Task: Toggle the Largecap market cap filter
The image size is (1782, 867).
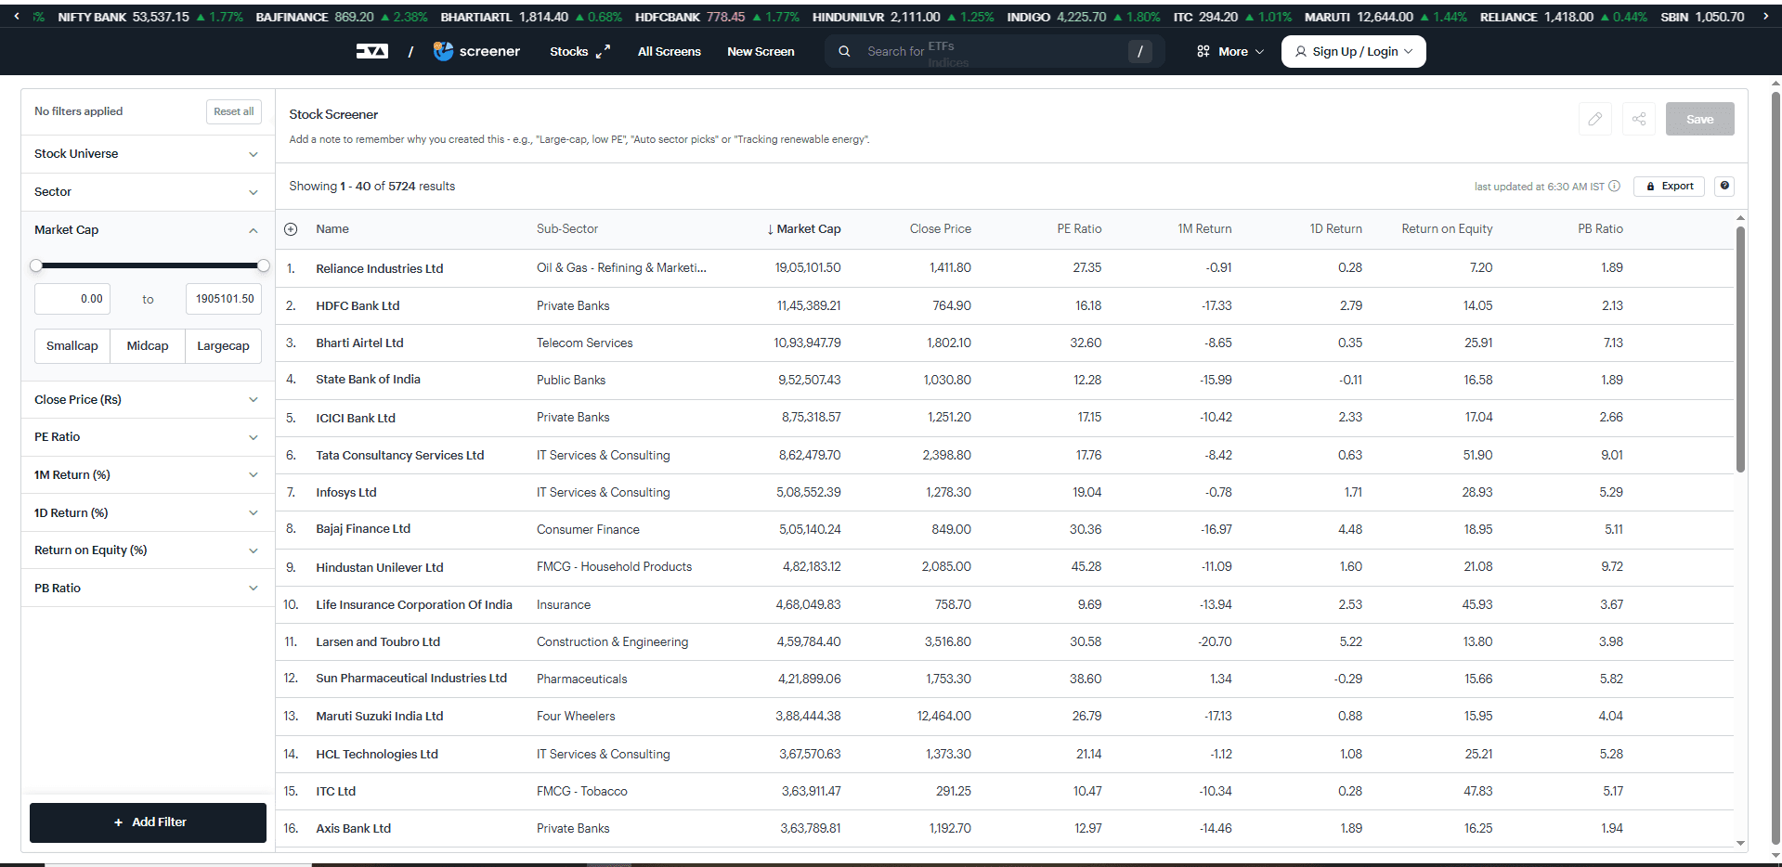Action: pos(223,346)
